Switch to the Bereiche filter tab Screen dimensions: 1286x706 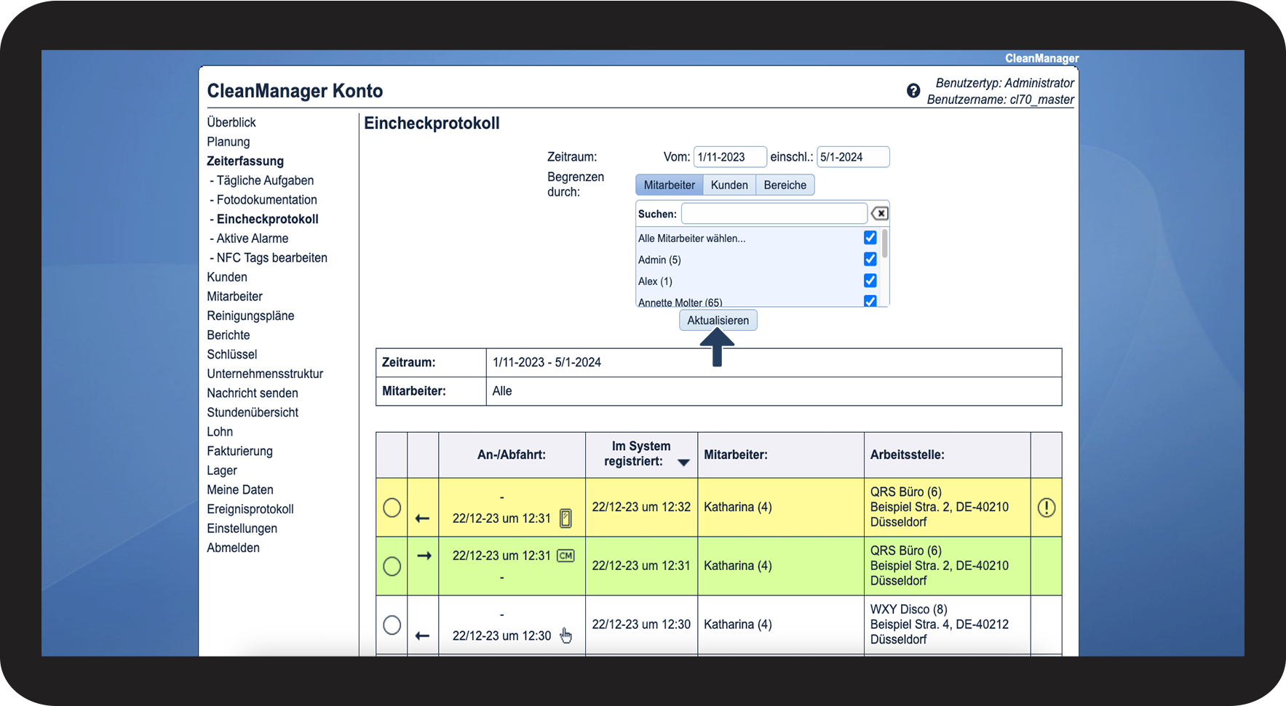pyautogui.click(x=785, y=185)
